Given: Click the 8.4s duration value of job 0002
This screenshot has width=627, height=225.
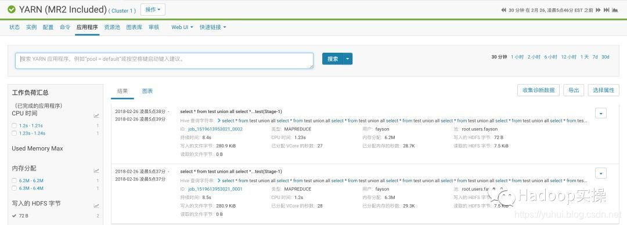Looking at the screenshot, I should pyautogui.click(x=206, y=137).
